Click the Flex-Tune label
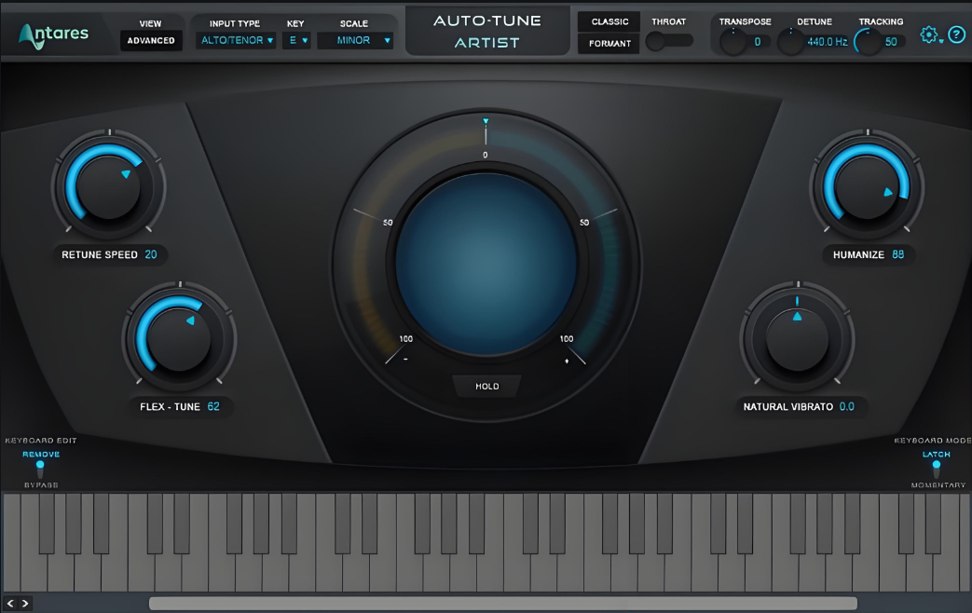 click(x=170, y=406)
